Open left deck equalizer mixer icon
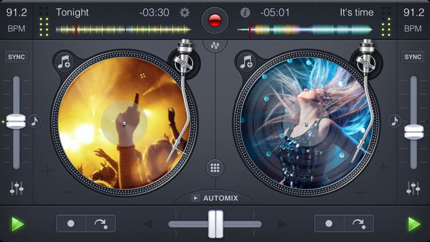The width and height of the screenshot is (430, 242). click(17, 188)
